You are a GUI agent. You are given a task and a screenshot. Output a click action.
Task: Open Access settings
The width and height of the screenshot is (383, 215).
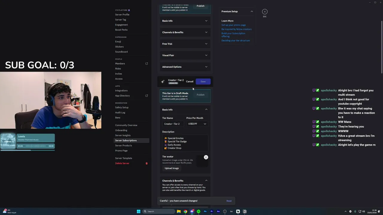click(119, 79)
